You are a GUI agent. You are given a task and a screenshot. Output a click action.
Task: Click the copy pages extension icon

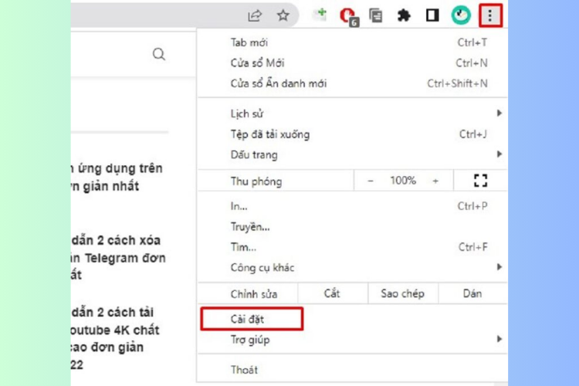(375, 15)
